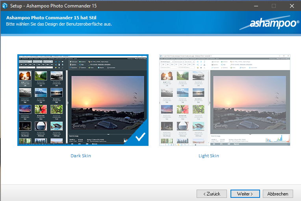Close the setup window
This screenshot has height=201, width=301.
pyautogui.click(x=292, y=6)
